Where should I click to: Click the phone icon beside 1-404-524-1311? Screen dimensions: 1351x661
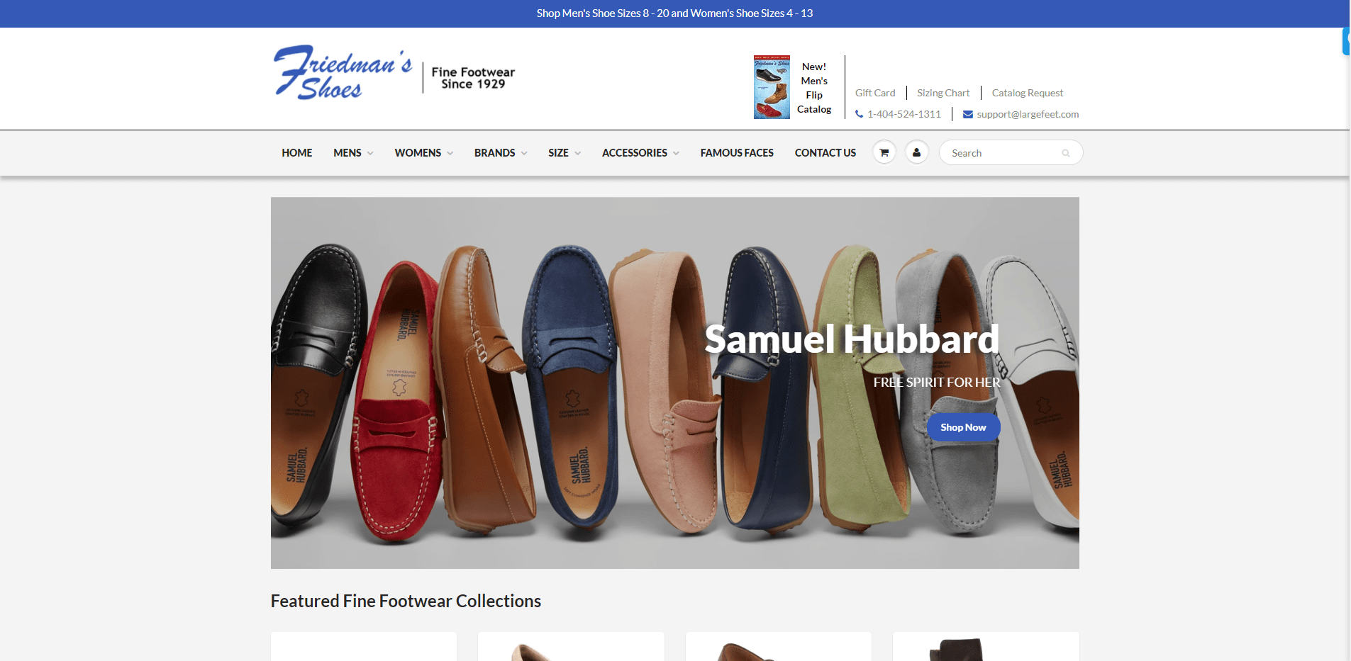point(860,114)
